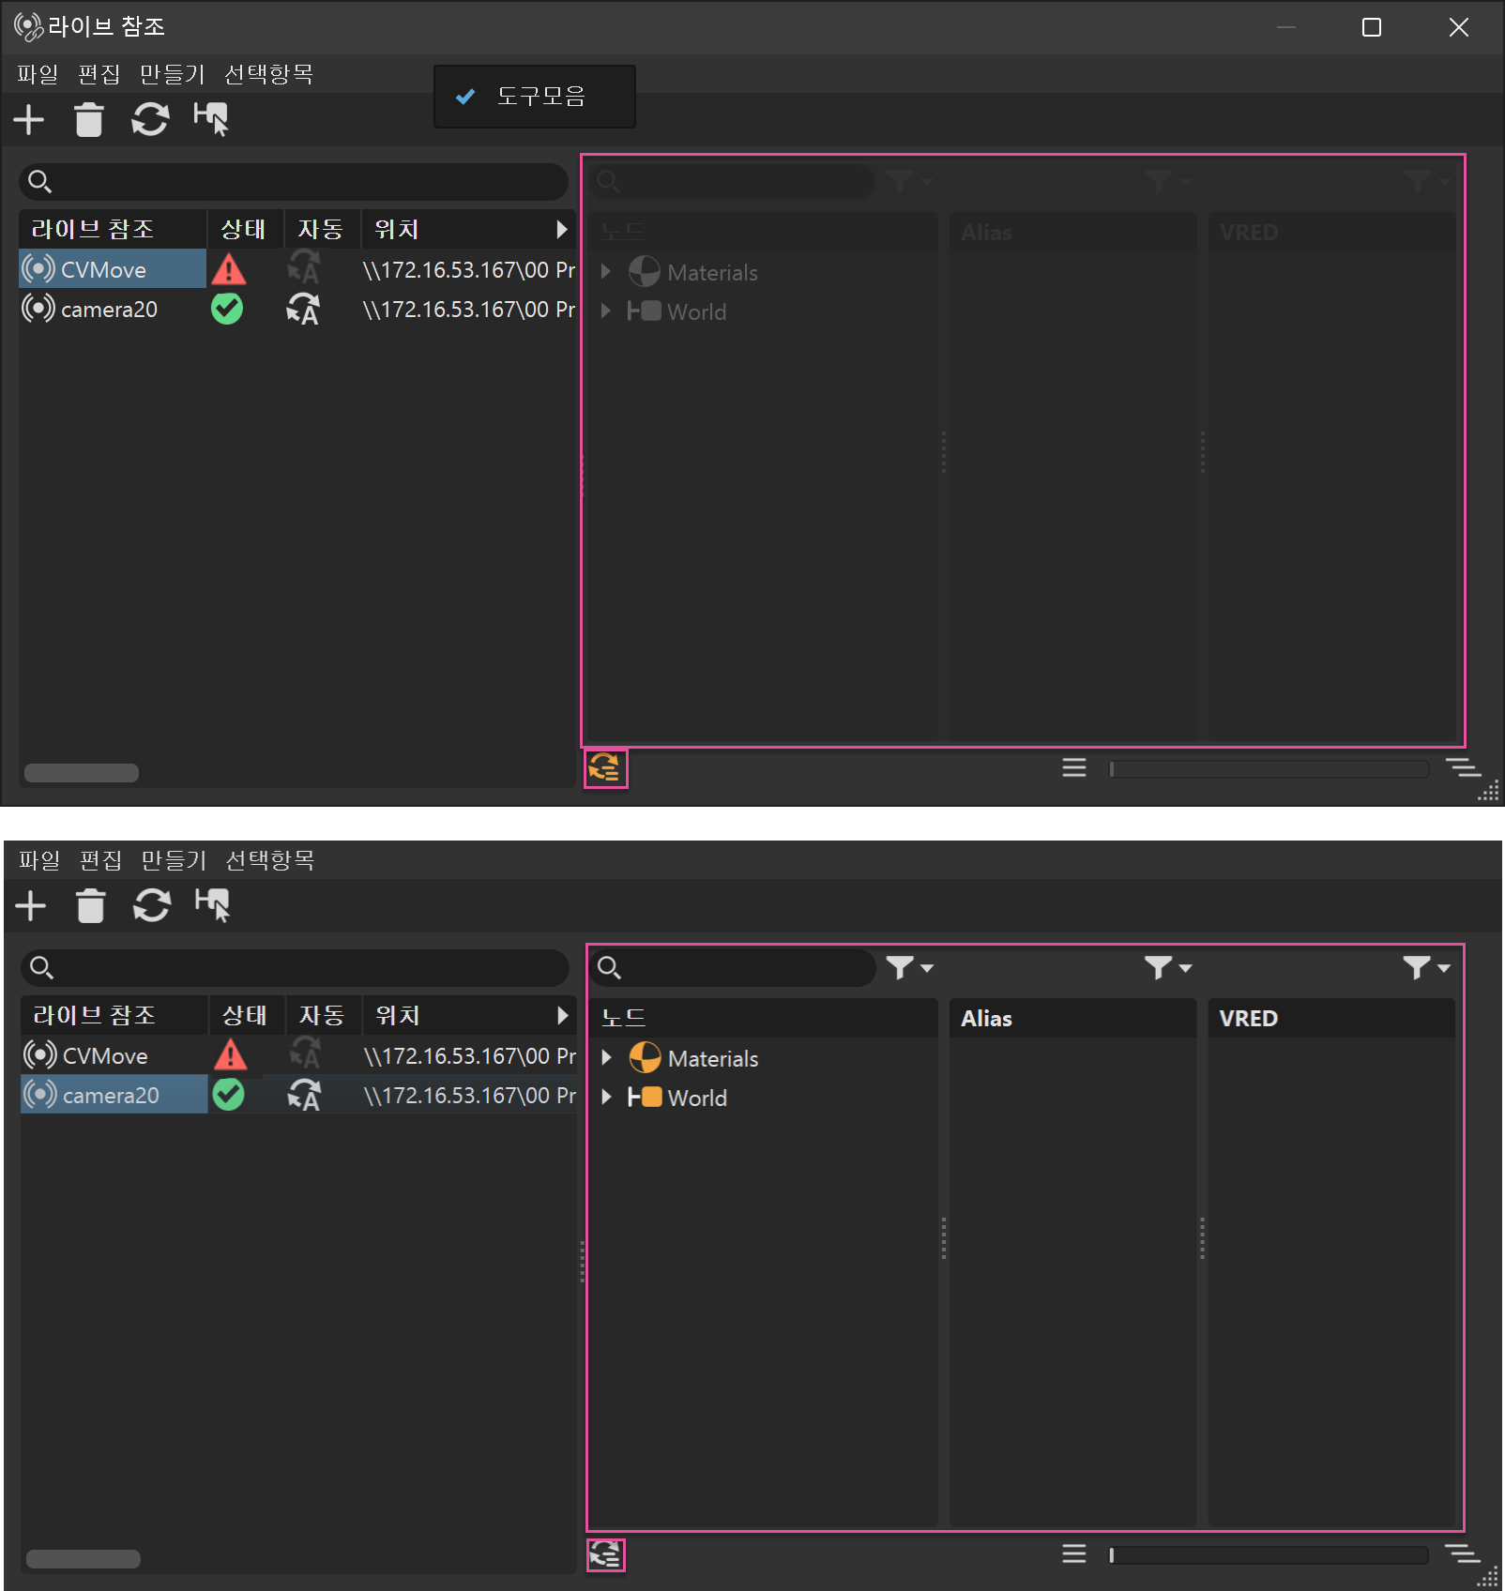Expand the Materials node in lower window

pos(606,1058)
